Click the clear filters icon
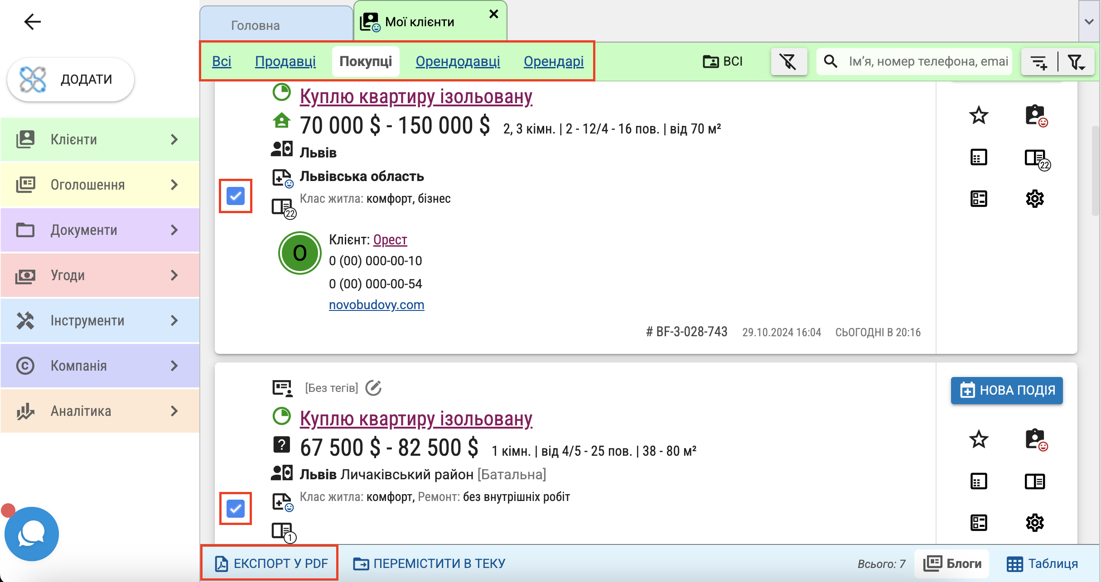 [x=789, y=62]
